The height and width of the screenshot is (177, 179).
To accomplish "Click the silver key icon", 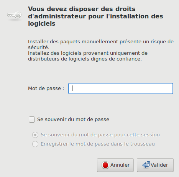I will coord(14,15).
